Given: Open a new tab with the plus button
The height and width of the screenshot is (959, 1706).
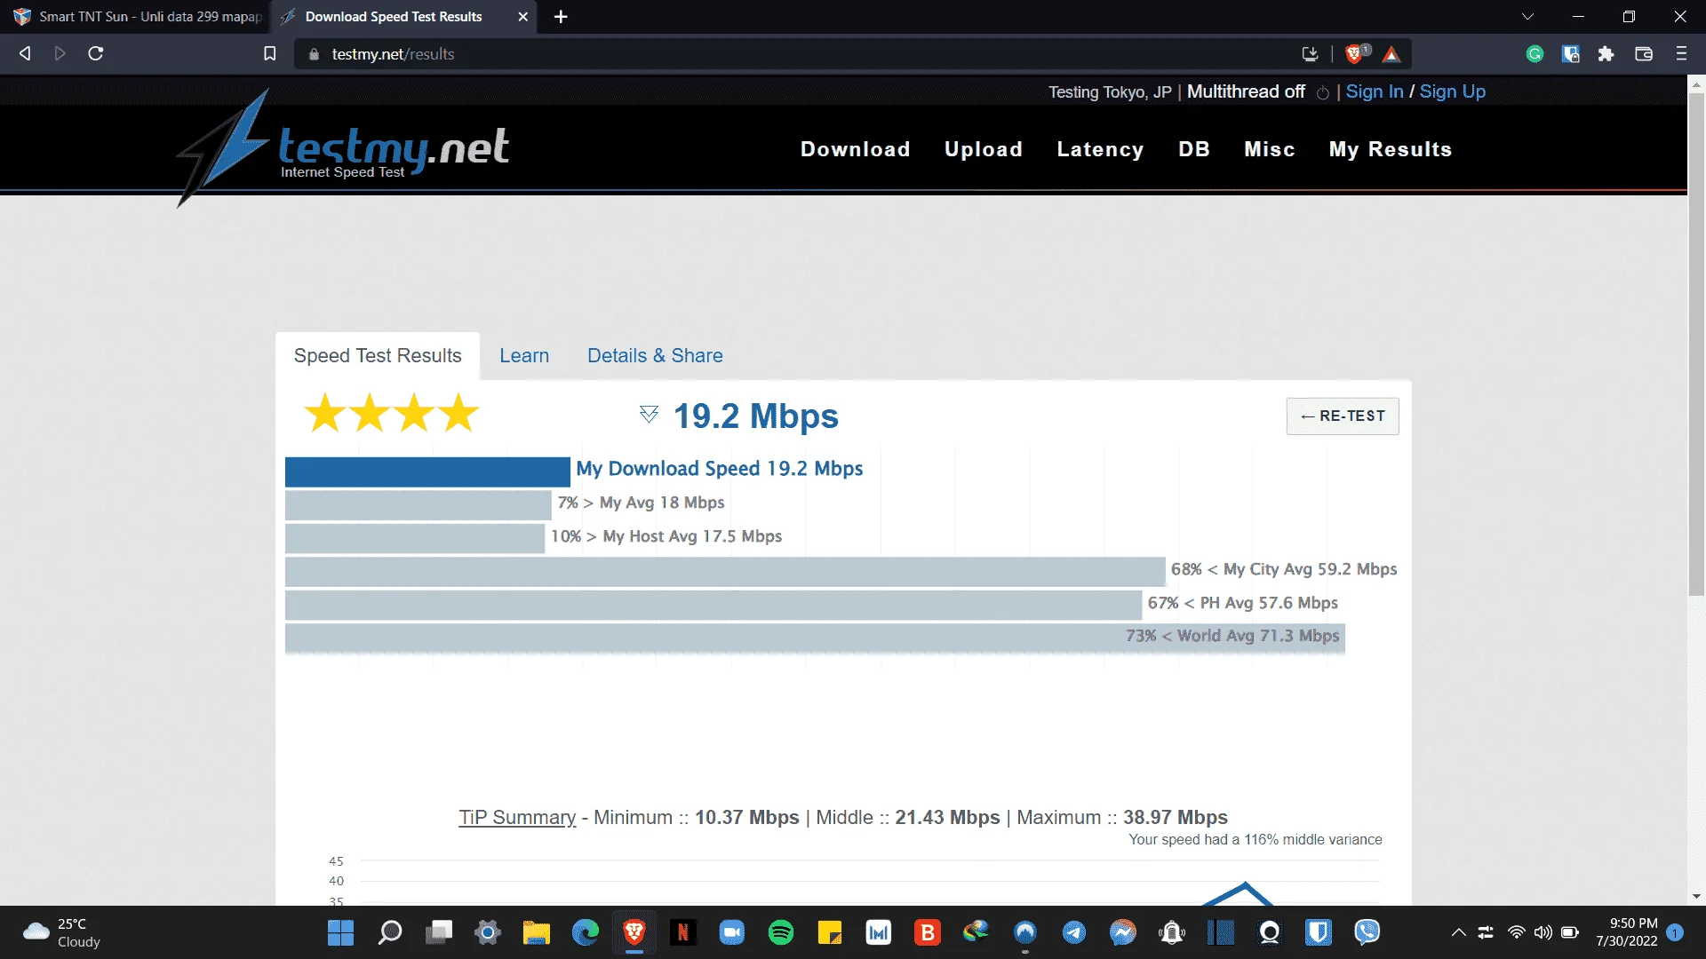Looking at the screenshot, I should (561, 17).
